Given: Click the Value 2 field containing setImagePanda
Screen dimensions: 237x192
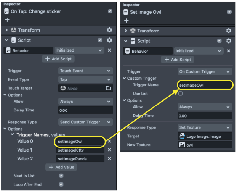Looking at the screenshot, I should pos(80,159).
